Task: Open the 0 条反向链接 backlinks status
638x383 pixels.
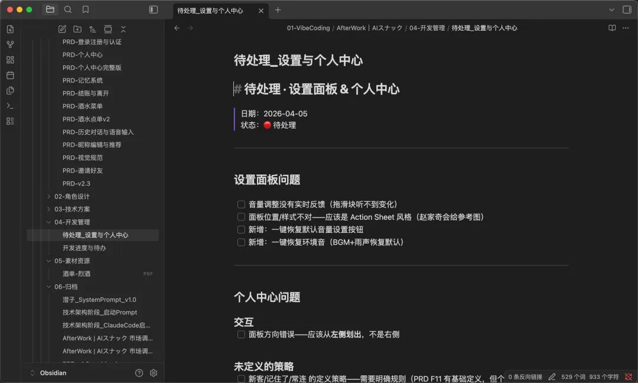Action: [525, 376]
